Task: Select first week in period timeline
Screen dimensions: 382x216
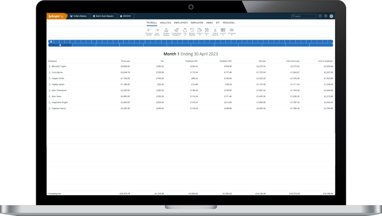Action: pyautogui.click(x=51, y=41)
